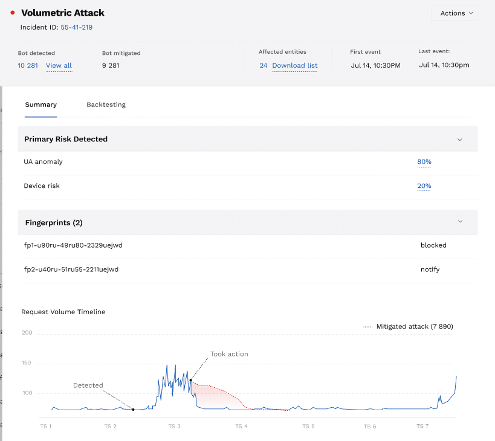Switch to the Summary tab
The width and height of the screenshot is (495, 441).
coord(40,105)
